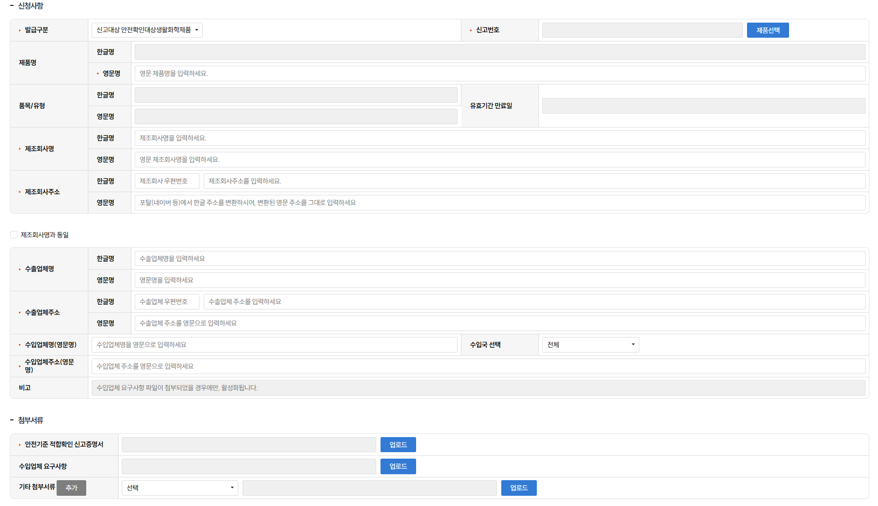Click the 영문 제조회사명 input field
878x506 pixels.
[x=500, y=159]
